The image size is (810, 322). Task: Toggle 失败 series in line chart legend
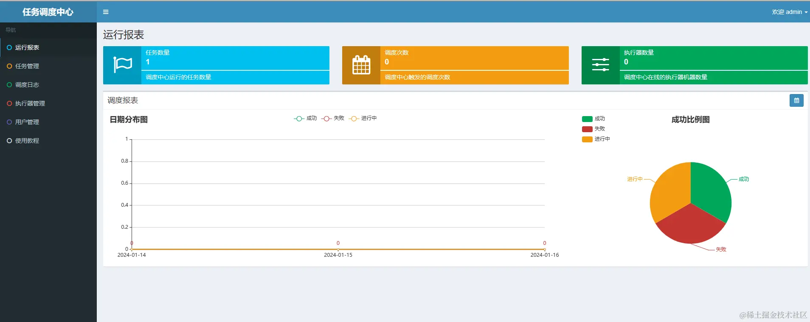(332, 118)
